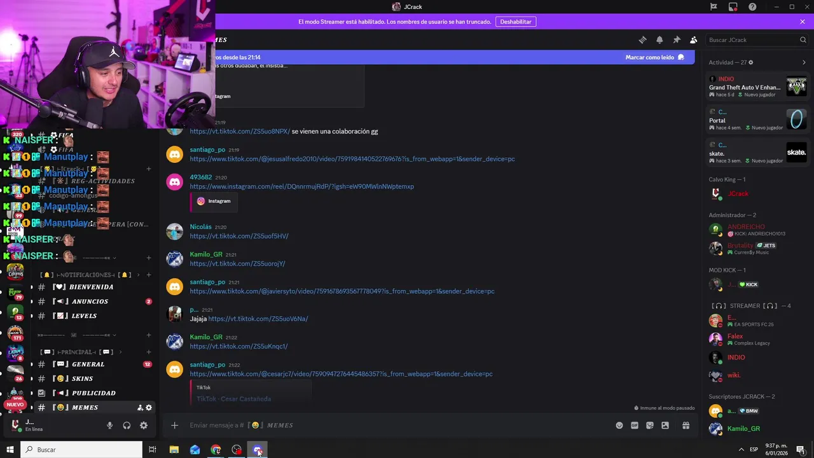
Task: Open the quests flag icon in title bar
Action: 714,7
